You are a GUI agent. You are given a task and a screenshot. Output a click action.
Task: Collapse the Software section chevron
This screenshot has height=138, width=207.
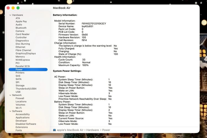tap(10, 111)
